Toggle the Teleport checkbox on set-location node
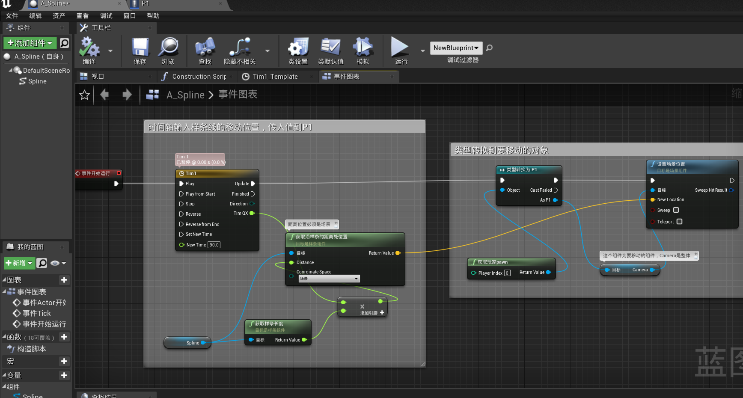This screenshot has width=743, height=398. coord(680,222)
